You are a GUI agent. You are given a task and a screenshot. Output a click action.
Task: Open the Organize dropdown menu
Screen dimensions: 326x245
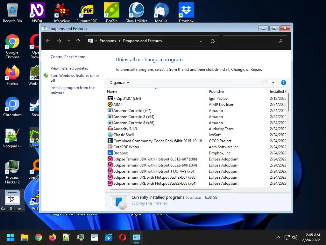point(119,83)
